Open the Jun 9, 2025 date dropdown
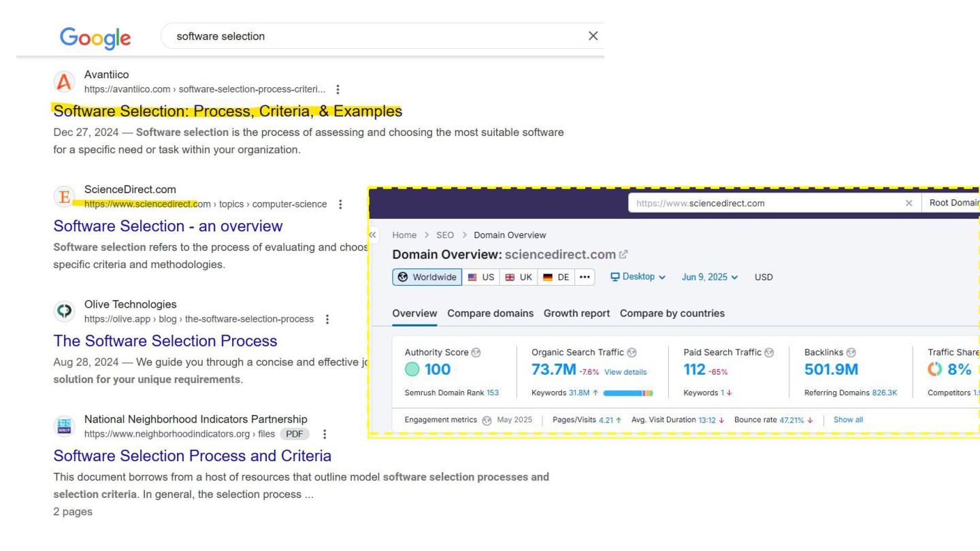980x551 pixels. click(709, 277)
